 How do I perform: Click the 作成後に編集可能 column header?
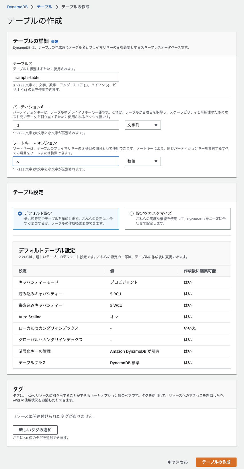click(200, 271)
